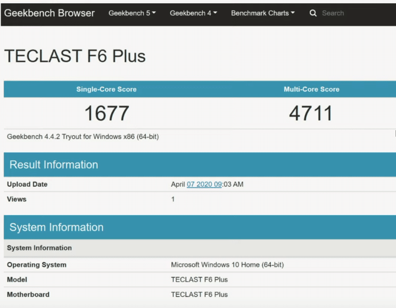Click the Motherboard row label
Screen dimensions: 396x308
(x=29, y=295)
